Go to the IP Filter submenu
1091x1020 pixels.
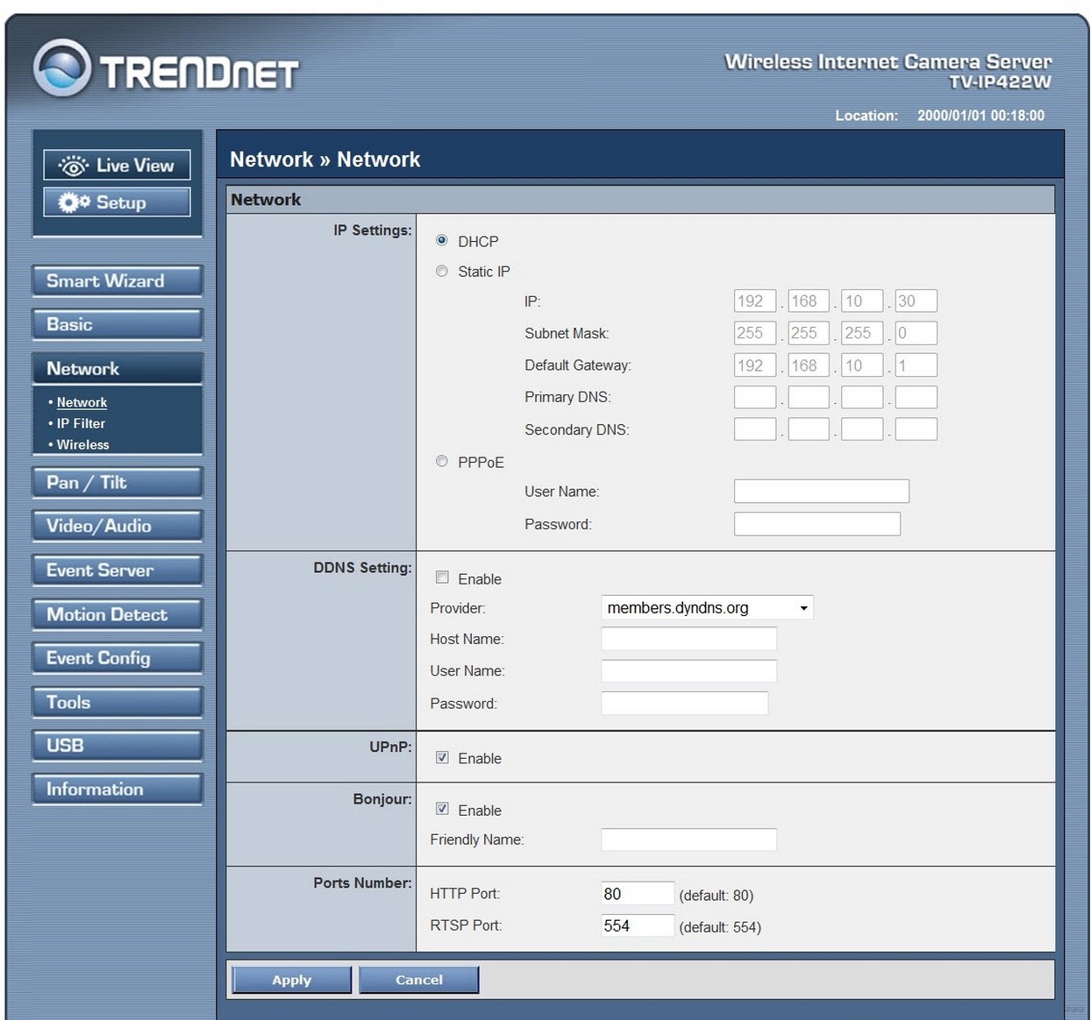[x=81, y=423]
